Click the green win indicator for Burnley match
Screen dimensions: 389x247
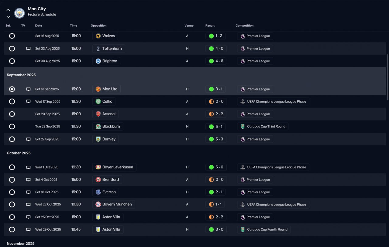click(x=211, y=139)
